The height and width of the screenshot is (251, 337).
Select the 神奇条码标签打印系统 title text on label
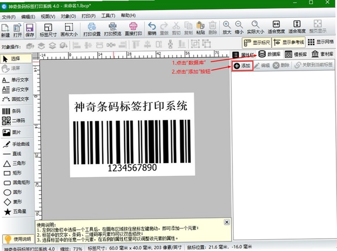tap(131, 106)
